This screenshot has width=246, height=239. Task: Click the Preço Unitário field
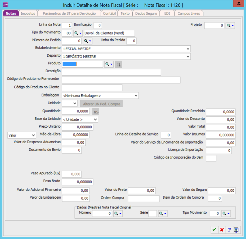pos(78,127)
